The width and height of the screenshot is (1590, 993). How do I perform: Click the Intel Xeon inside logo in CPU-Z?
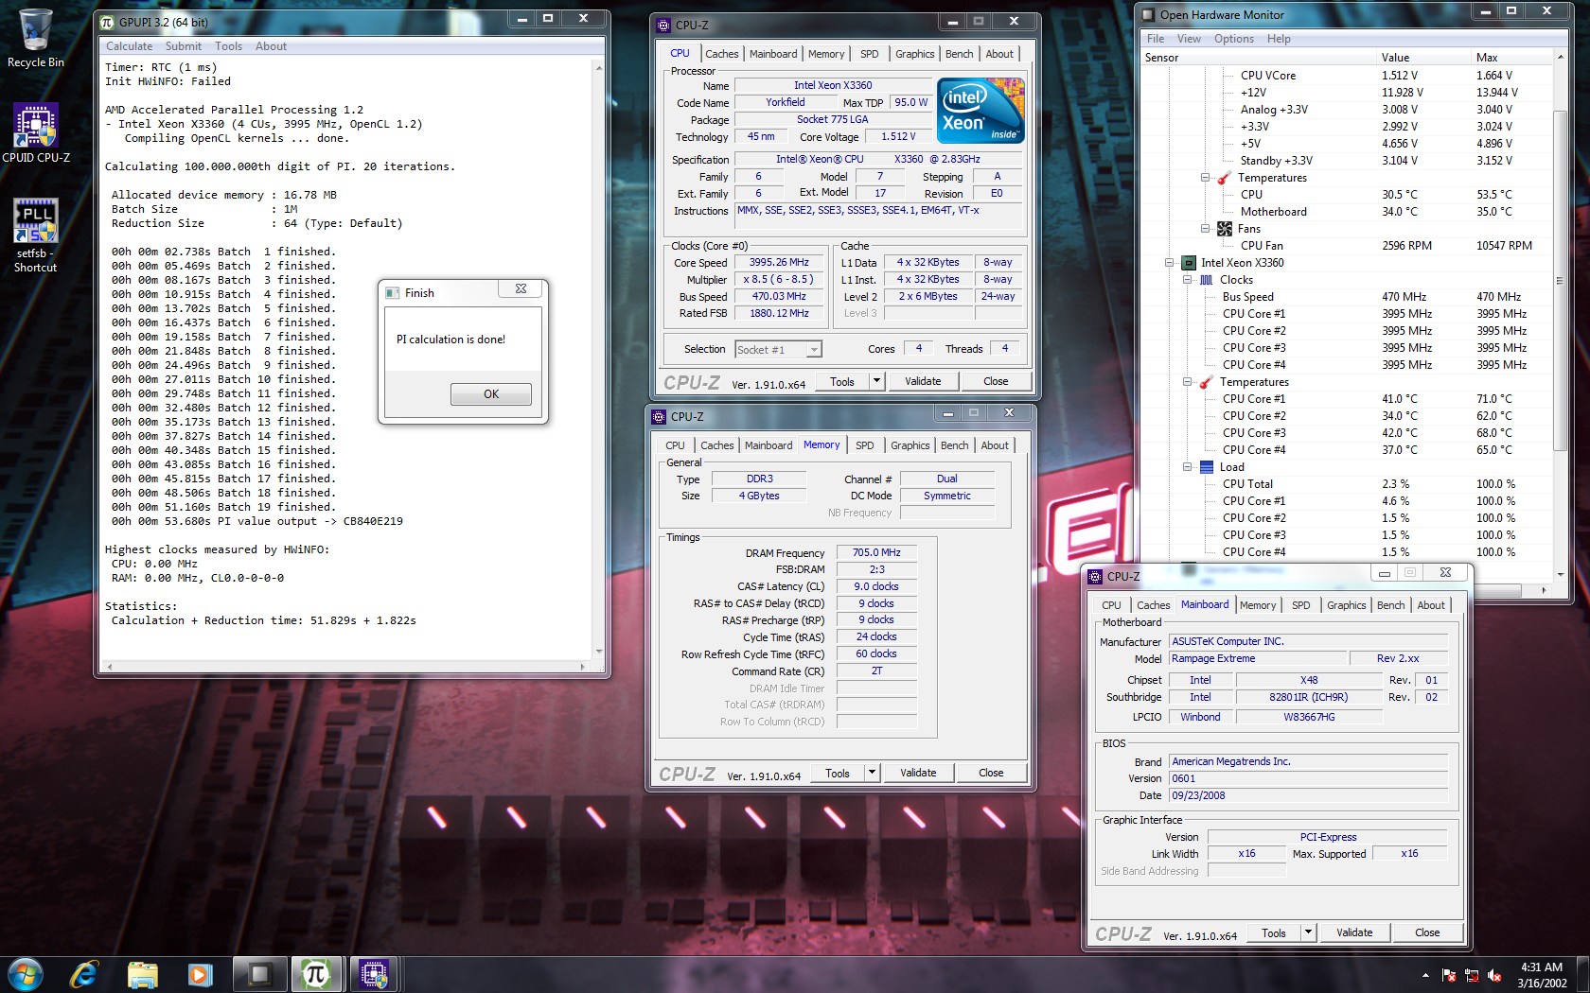coord(980,112)
